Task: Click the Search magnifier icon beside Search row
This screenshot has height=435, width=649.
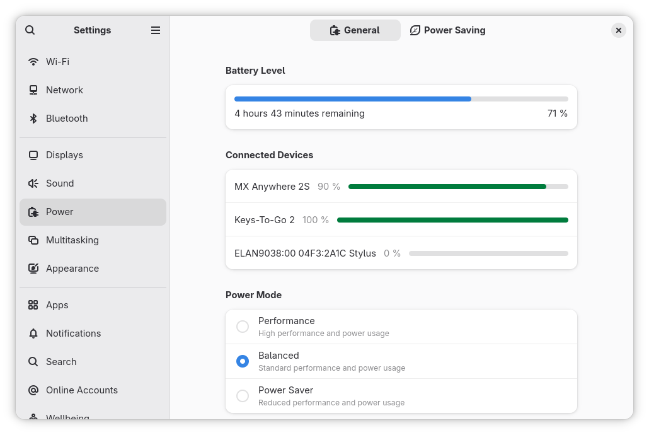Action: (33, 362)
